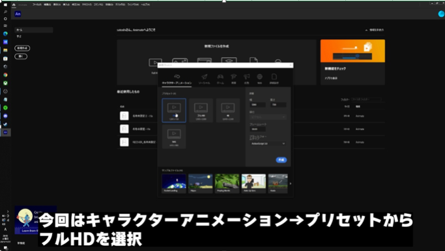
Task: Select the Advanced settings document icon
Action: (274, 77)
